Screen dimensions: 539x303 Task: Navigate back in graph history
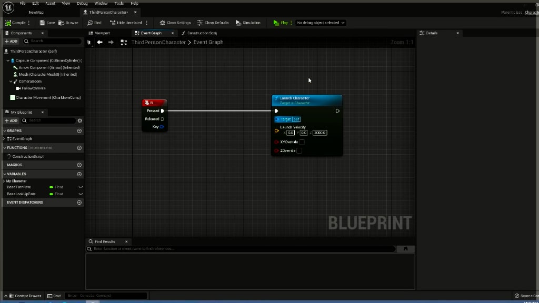pos(99,42)
